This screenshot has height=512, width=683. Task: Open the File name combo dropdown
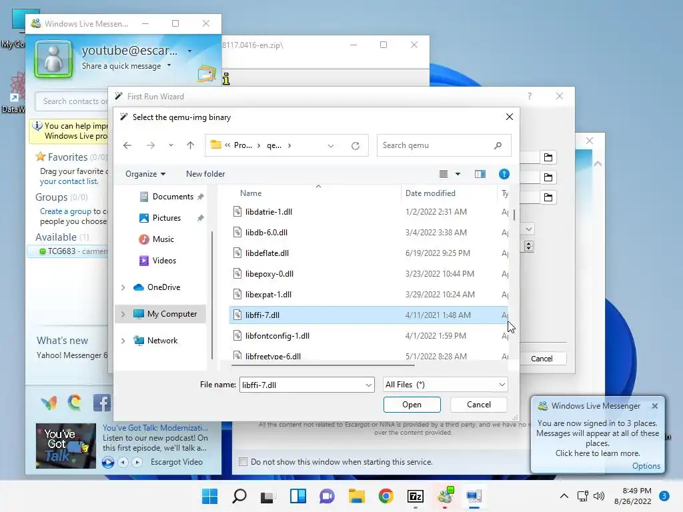[368, 385]
